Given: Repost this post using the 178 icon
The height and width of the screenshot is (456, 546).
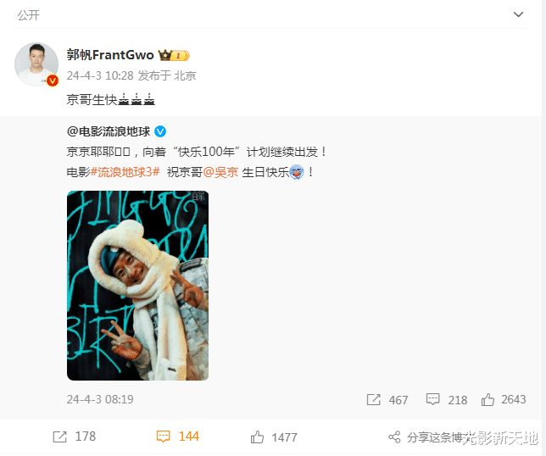Looking at the screenshot, I should pos(60,437).
